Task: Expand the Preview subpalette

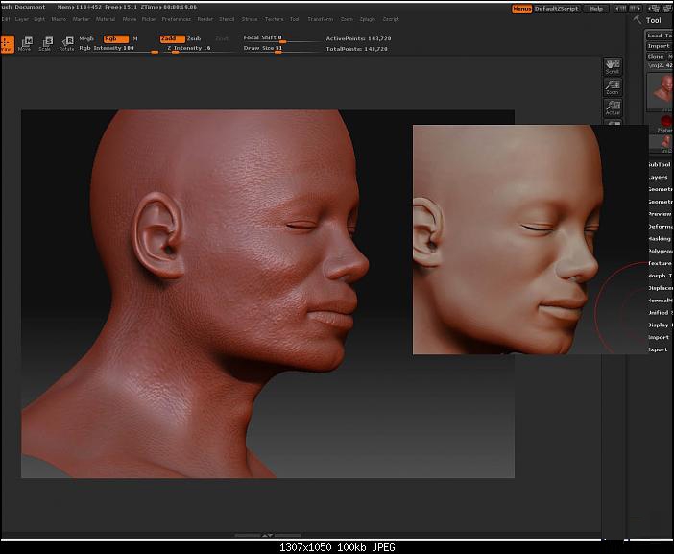Action: pyautogui.click(x=660, y=214)
